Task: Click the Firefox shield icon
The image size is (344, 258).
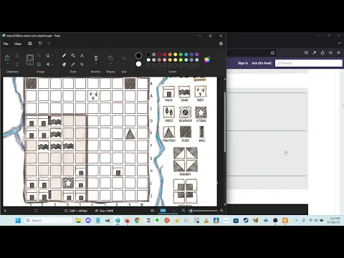Action: click(306, 53)
